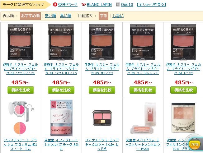Screen dimensions: 203x153
Task: Open the 爽快ドラッグ shop link
Action: [68, 5]
